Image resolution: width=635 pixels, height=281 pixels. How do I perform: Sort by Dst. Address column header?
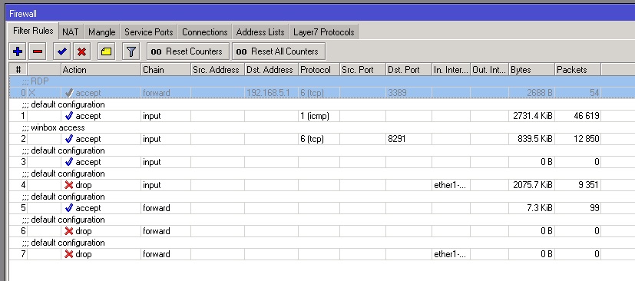(271, 70)
